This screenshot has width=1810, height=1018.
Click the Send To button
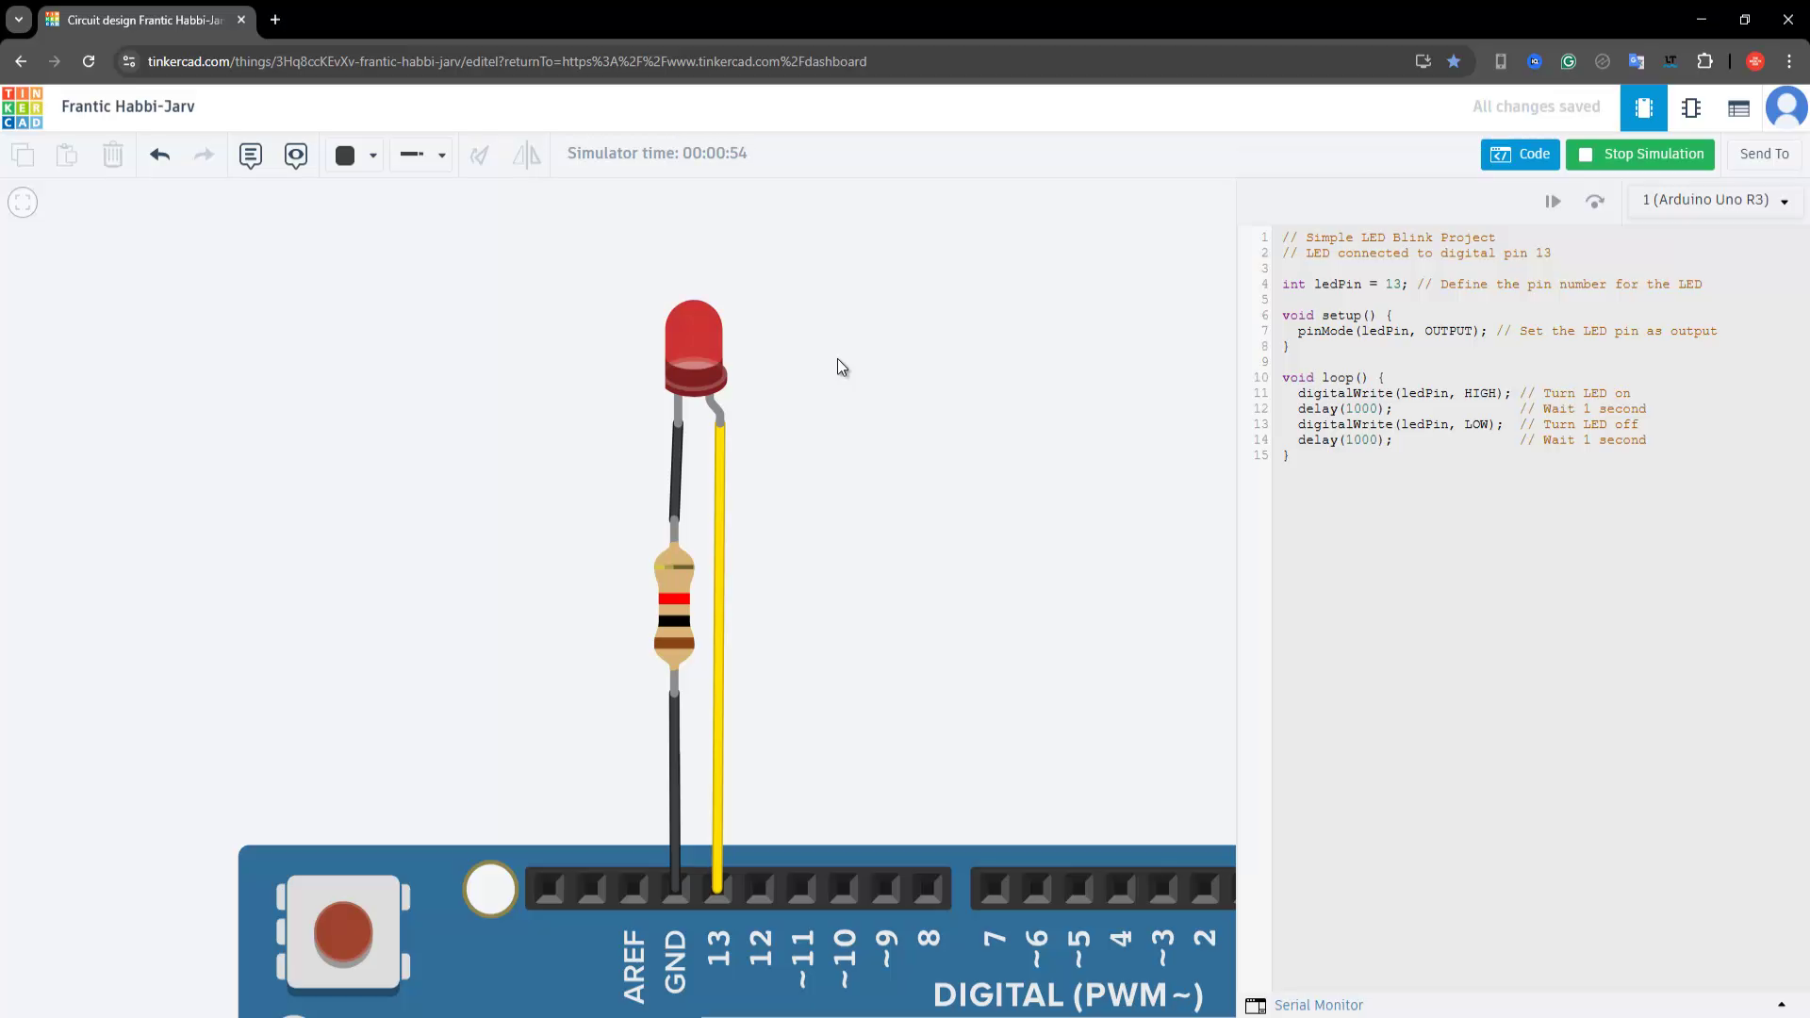(x=1763, y=154)
